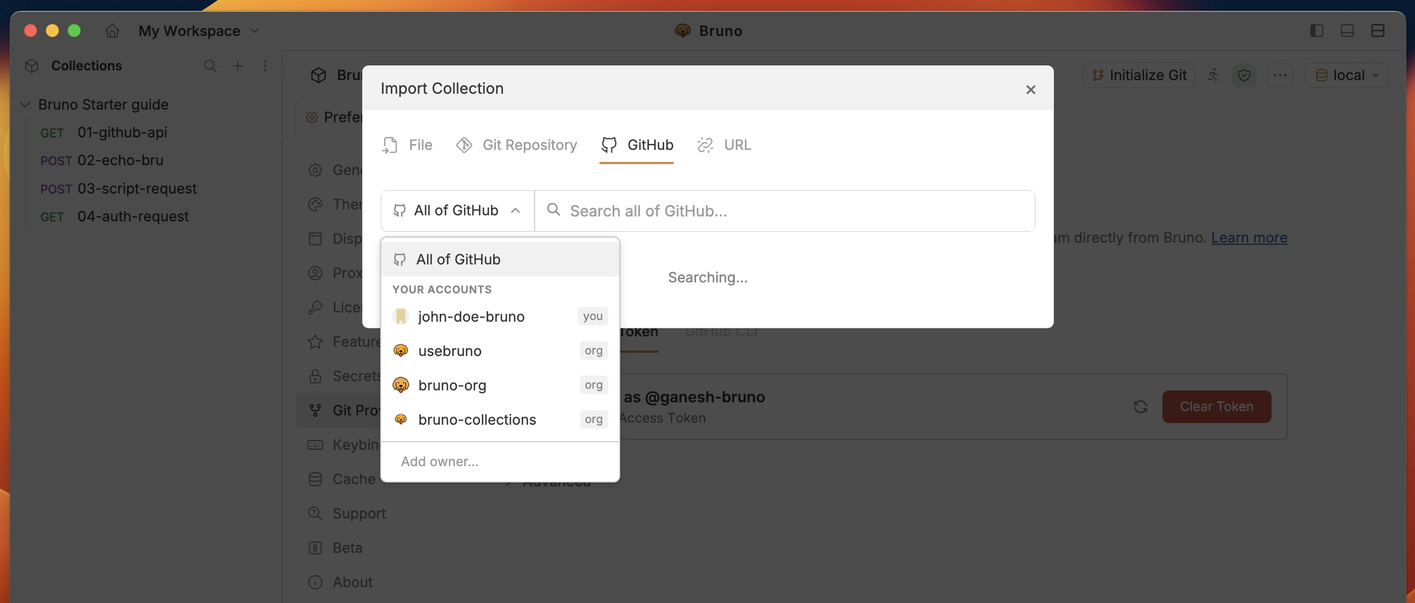Viewport: 1415px width, 603px height.
Task: Open the Collections overflow menu icon
Action: click(x=265, y=66)
